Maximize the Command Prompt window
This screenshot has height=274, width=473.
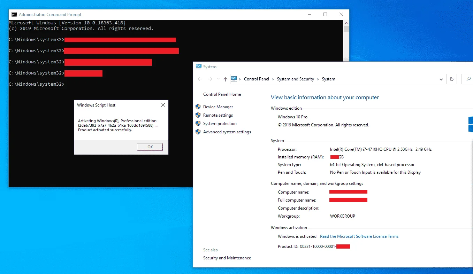325,14
